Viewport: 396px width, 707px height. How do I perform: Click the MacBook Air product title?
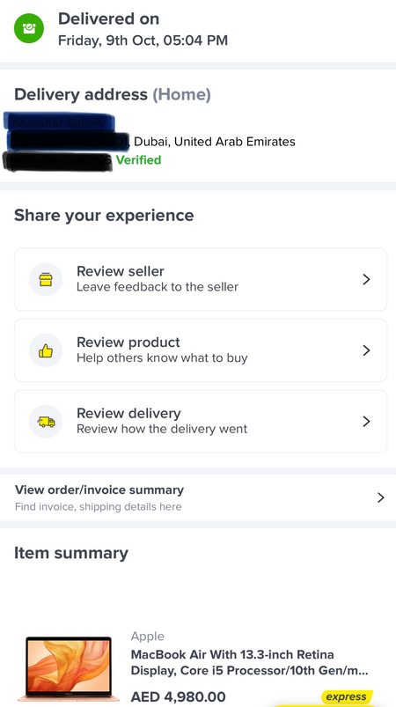tap(250, 662)
